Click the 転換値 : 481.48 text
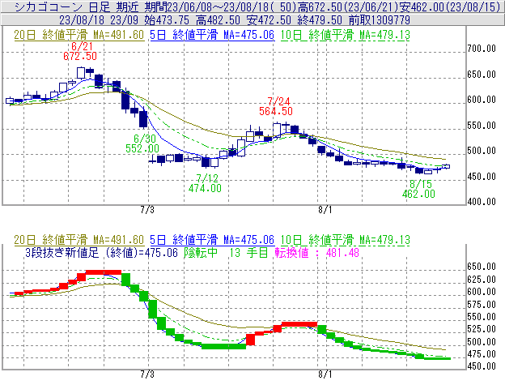The width and height of the screenshot is (505, 385). coord(317,253)
